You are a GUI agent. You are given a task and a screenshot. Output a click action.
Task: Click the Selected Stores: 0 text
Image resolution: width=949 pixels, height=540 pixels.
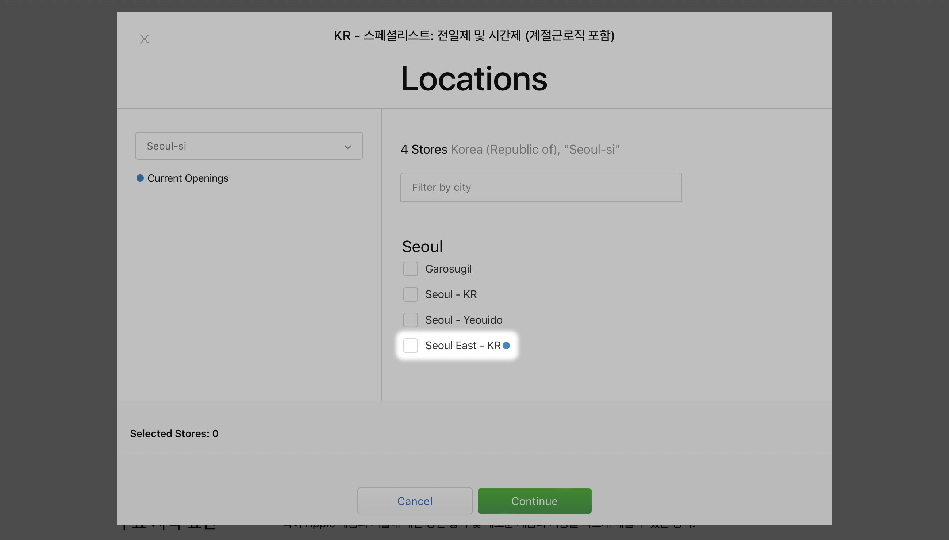[x=174, y=433]
